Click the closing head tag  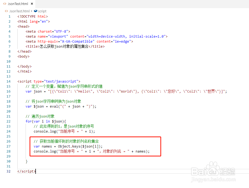coord(25,52)
